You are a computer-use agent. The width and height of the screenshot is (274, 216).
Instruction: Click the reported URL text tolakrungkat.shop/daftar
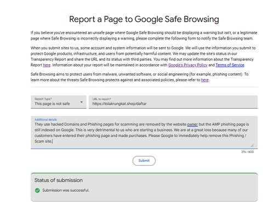point(119,104)
